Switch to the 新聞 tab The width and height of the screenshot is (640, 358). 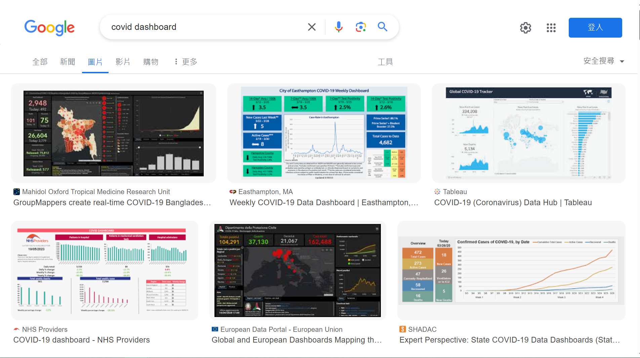(x=67, y=62)
